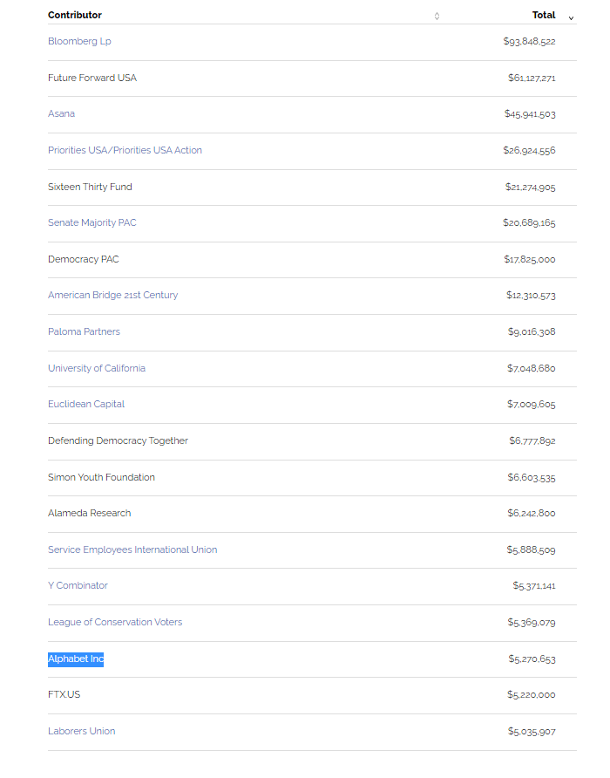This screenshot has height=778, width=610.
Task: Click the highlighted Alphabet Inc link
Action: coord(76,659)
